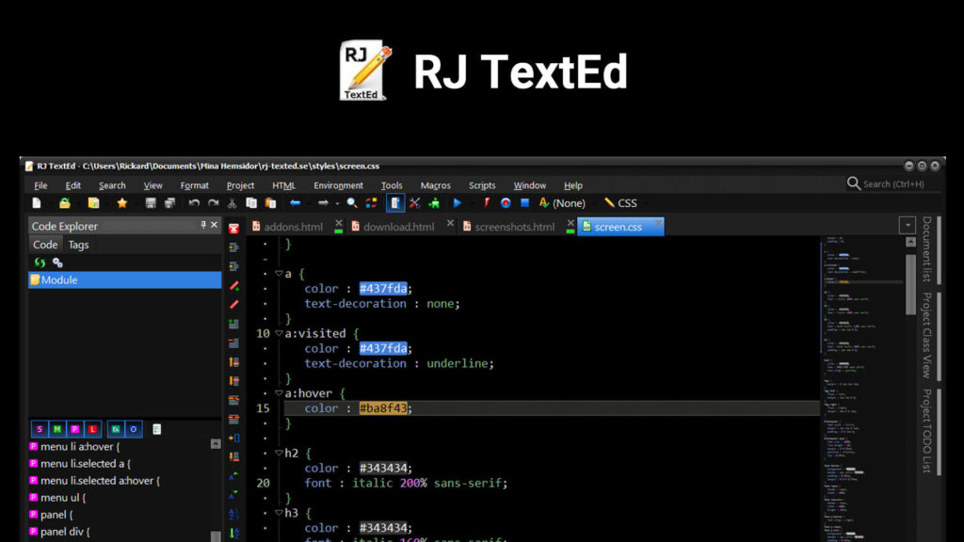
Task: Click the Undo arrow icon
Action: [x=194, y=203]
